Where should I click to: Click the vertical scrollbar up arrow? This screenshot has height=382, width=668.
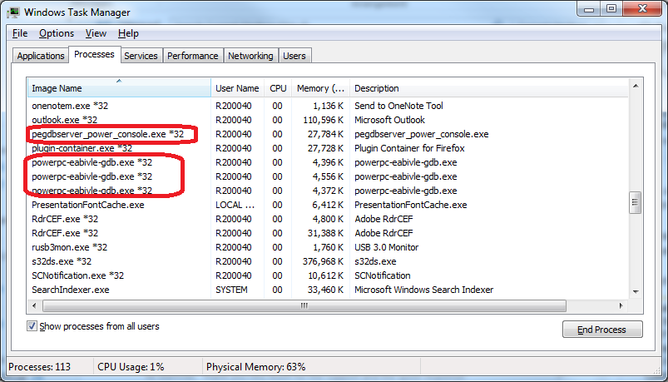636,86
